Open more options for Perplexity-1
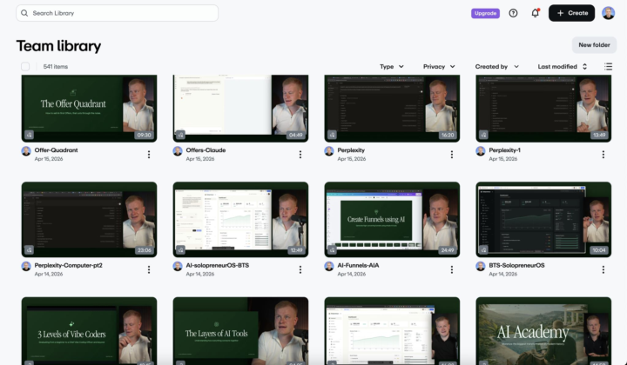This screenshot has height=365, width=627. pos(603,155)
